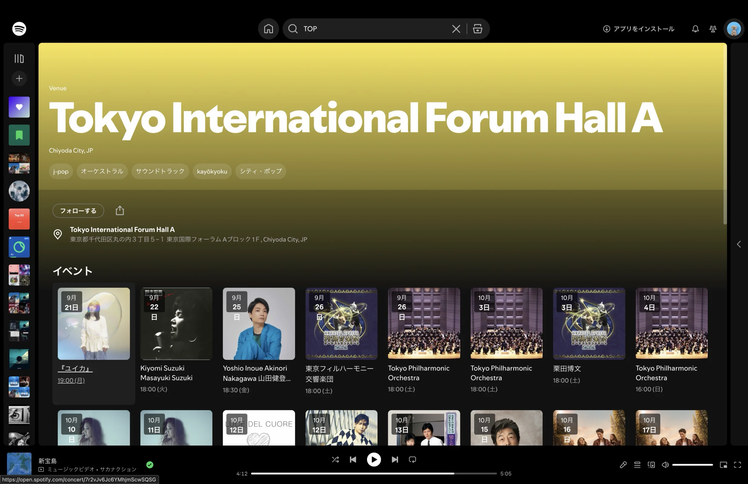This screenshot has width=748, height=484.
Task: Toggle shuffle playback
Action: click(x=335, y=460)
